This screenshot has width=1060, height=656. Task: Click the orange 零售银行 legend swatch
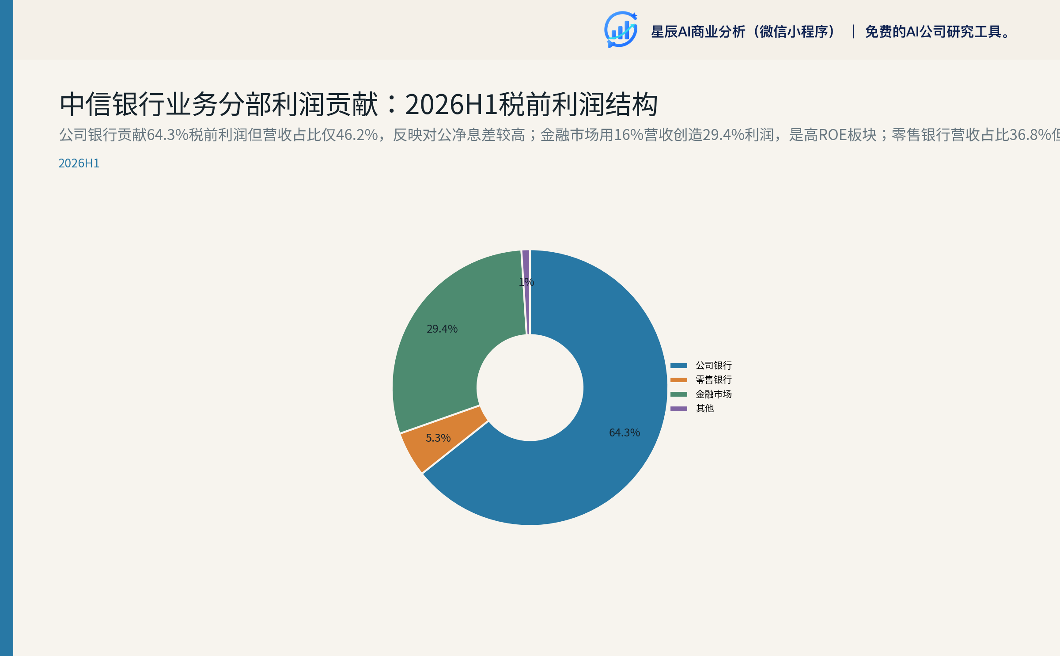(x=679, y=379)
